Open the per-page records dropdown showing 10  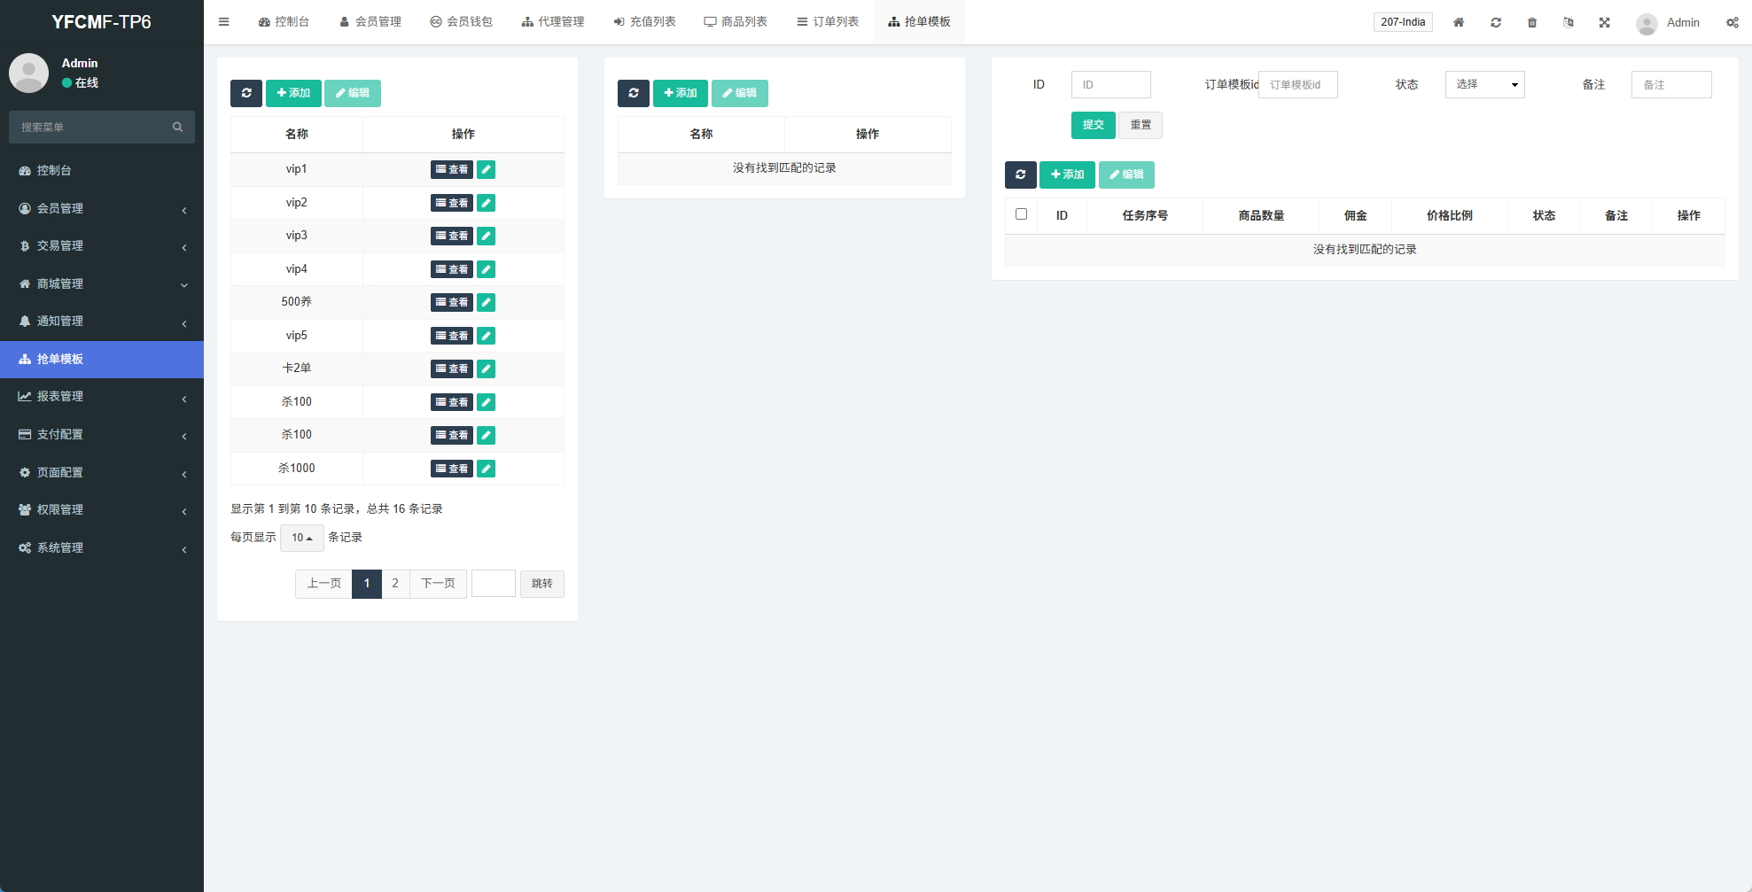click(301, 538)
